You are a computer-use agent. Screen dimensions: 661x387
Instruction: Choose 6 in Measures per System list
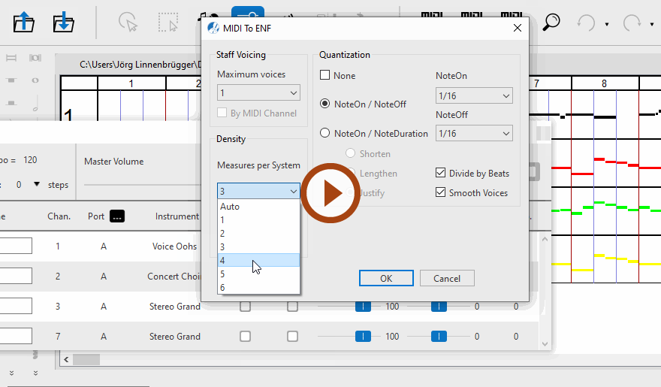pos(258,288)
